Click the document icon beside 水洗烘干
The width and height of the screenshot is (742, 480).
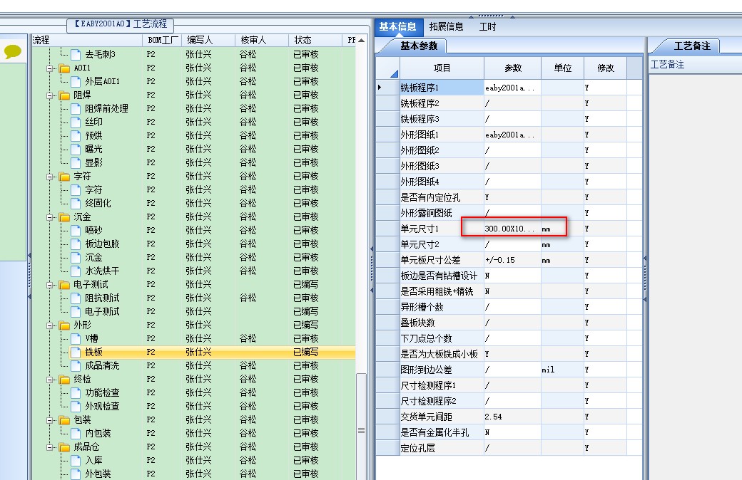point(76,271)
